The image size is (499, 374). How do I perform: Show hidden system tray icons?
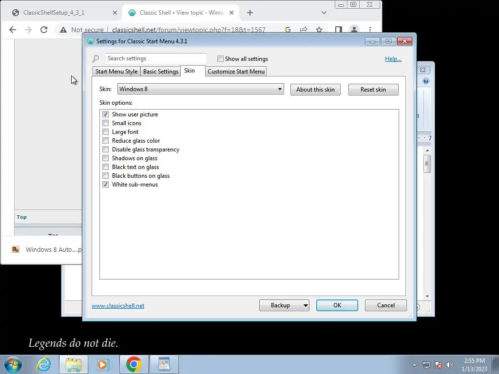tap(414, 365)
